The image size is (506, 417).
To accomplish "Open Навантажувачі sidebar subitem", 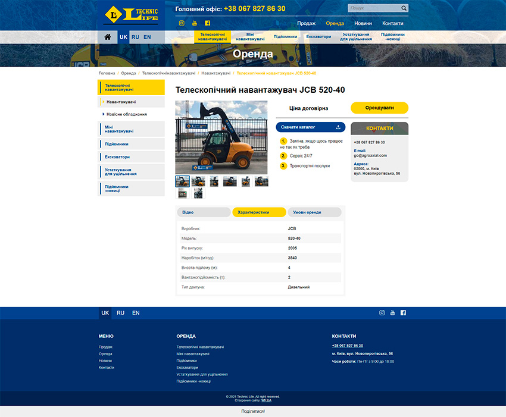I will [x=131, y=102].
